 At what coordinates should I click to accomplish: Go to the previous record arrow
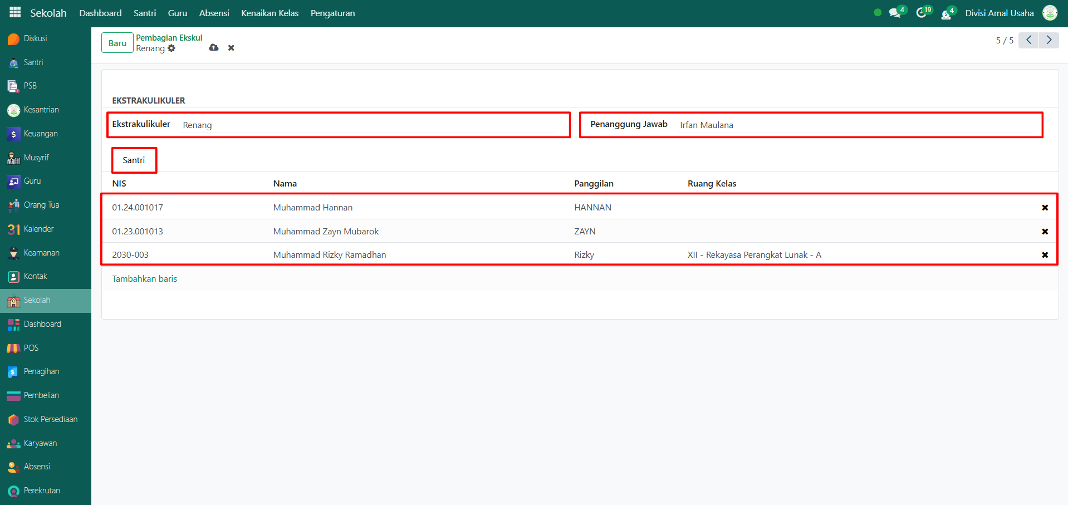(x=1028, y=40)
